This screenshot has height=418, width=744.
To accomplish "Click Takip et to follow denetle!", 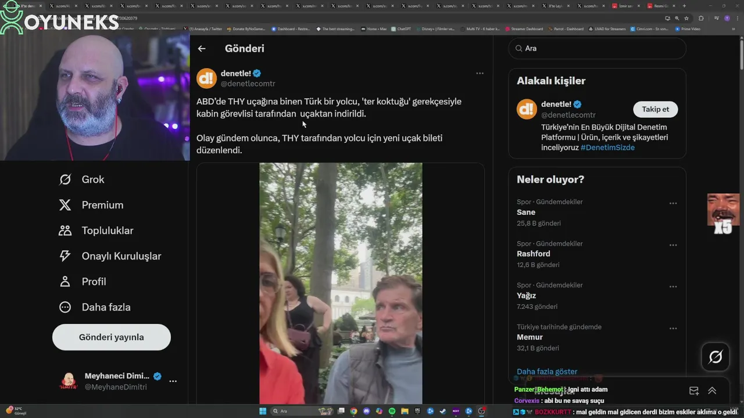I will pos(655,109).
